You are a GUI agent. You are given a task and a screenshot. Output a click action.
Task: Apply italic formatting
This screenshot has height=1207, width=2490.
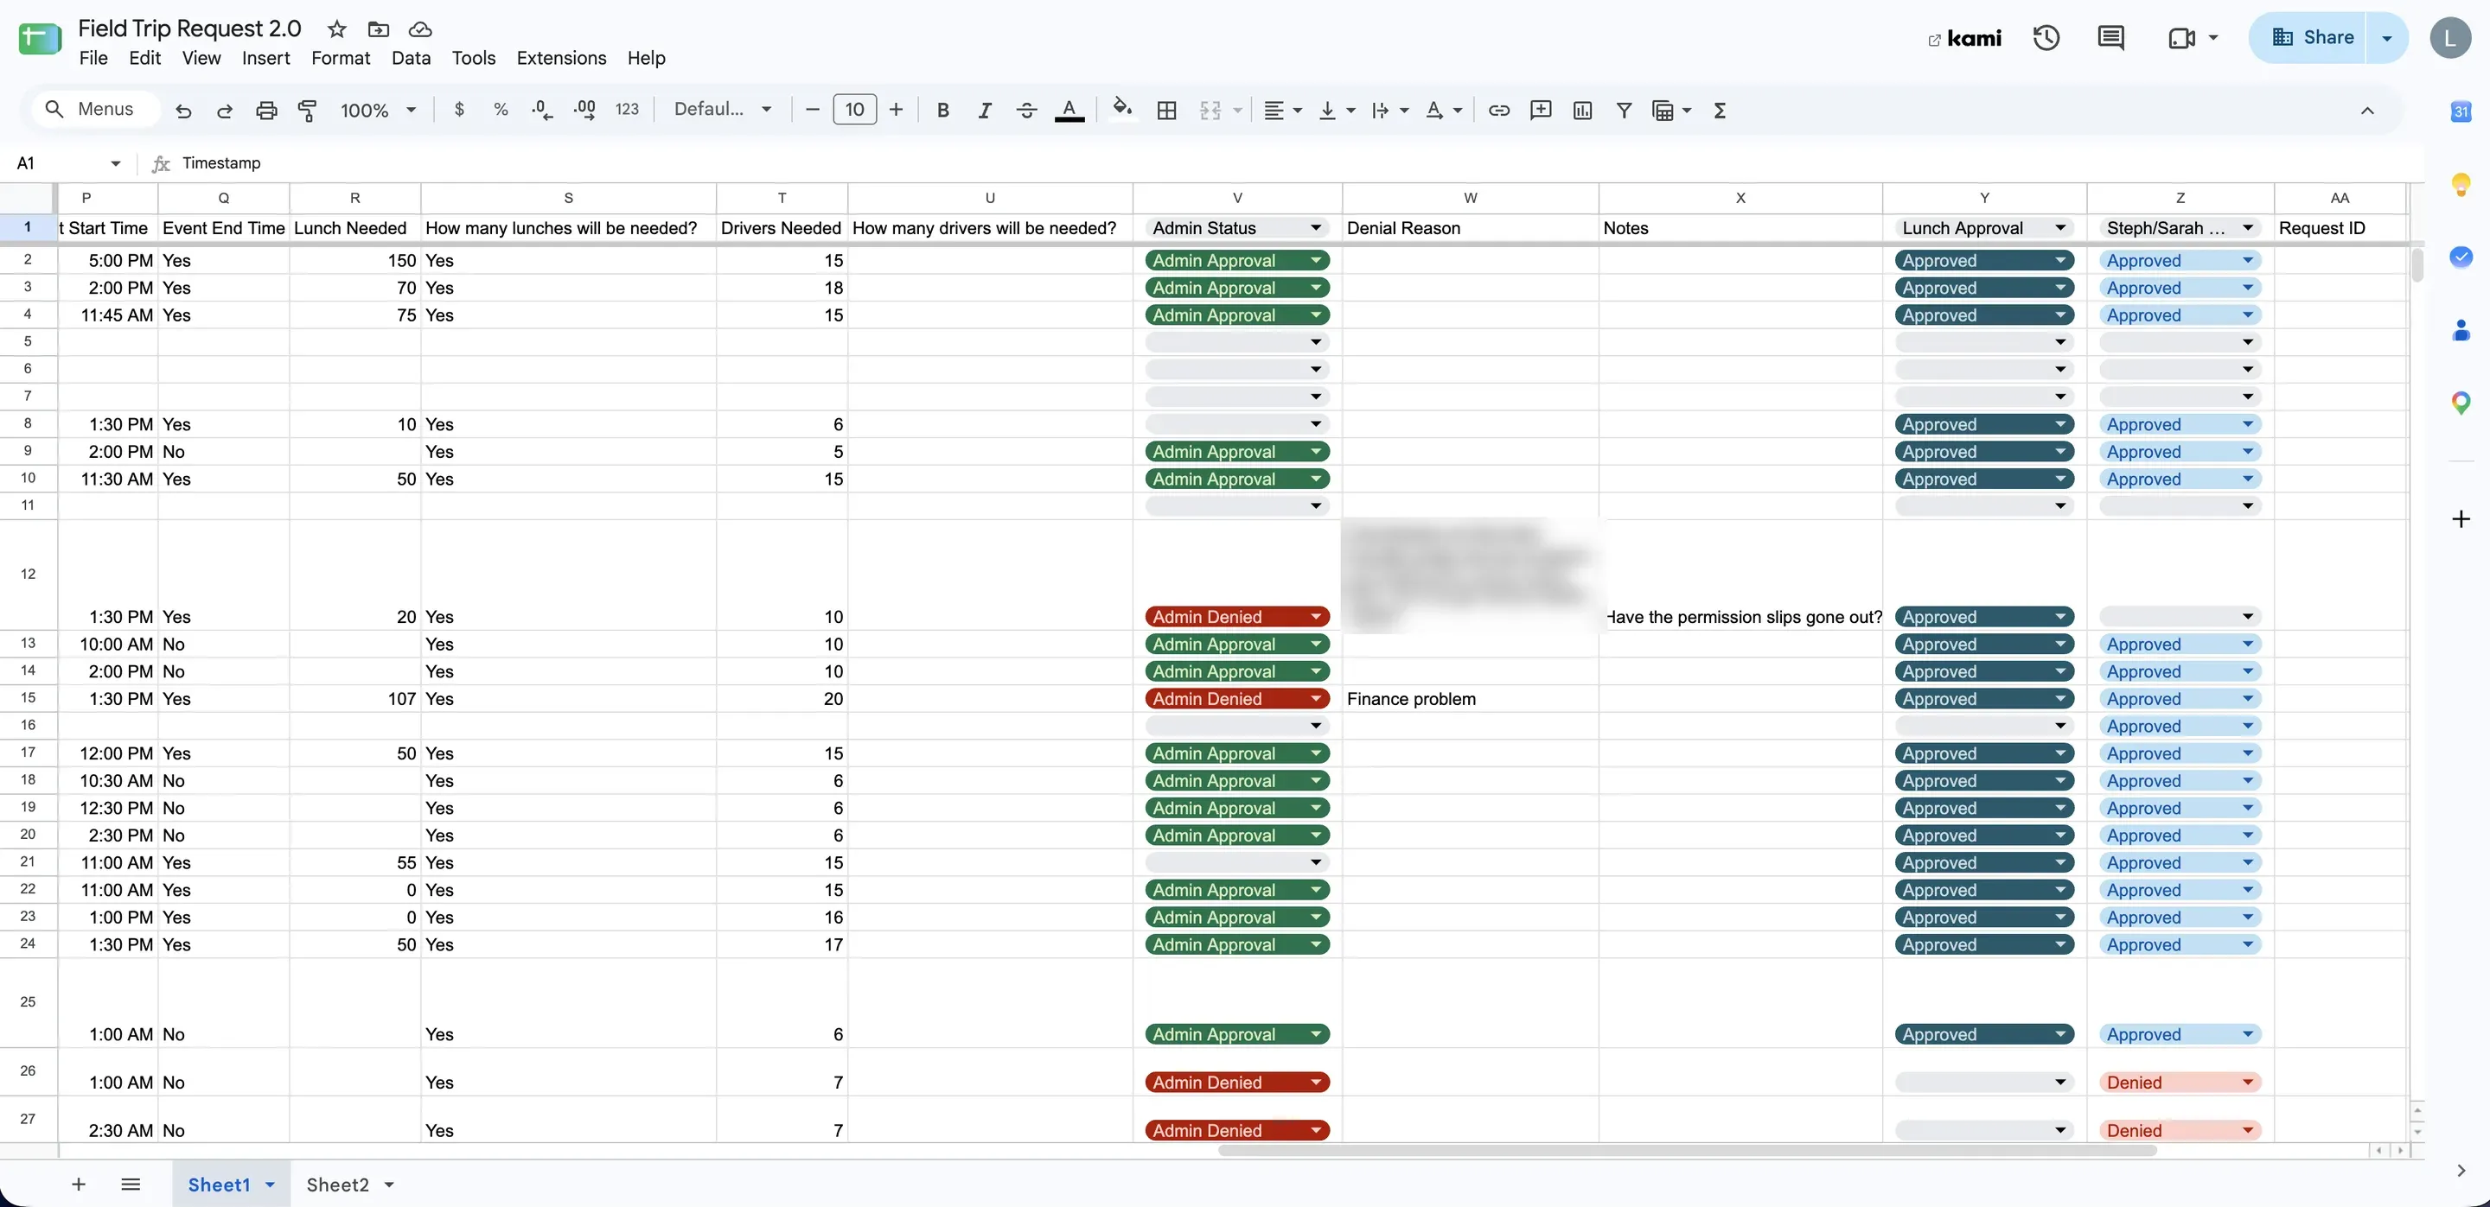[x=984, y=110]
